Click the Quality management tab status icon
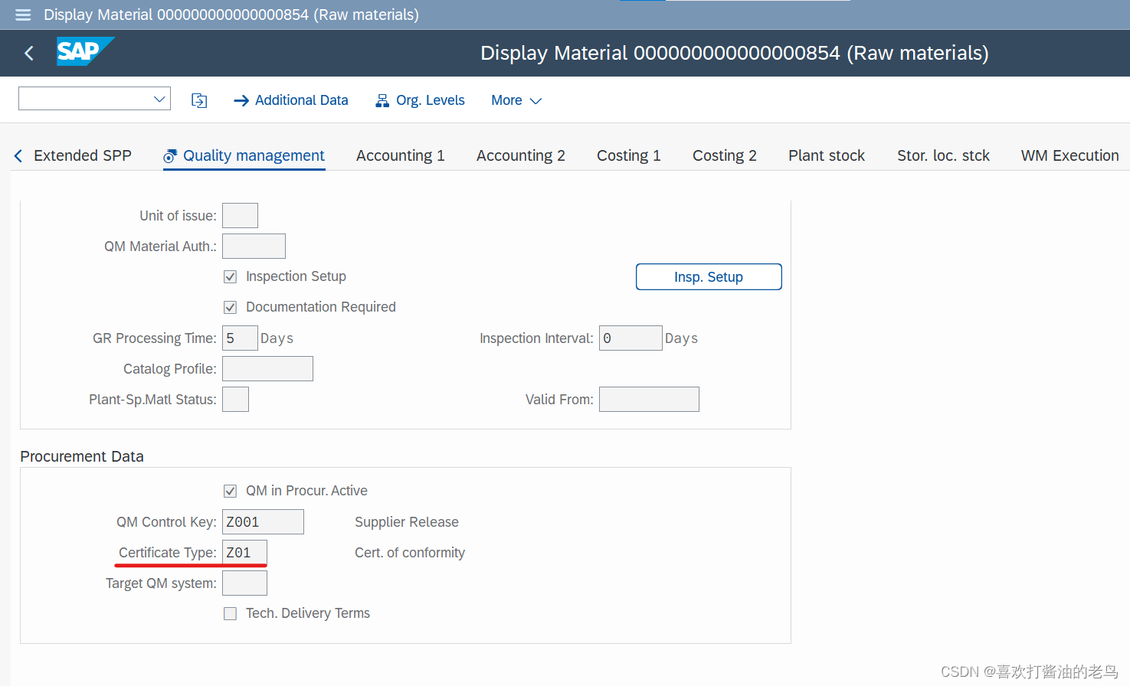 coord(169,155)
